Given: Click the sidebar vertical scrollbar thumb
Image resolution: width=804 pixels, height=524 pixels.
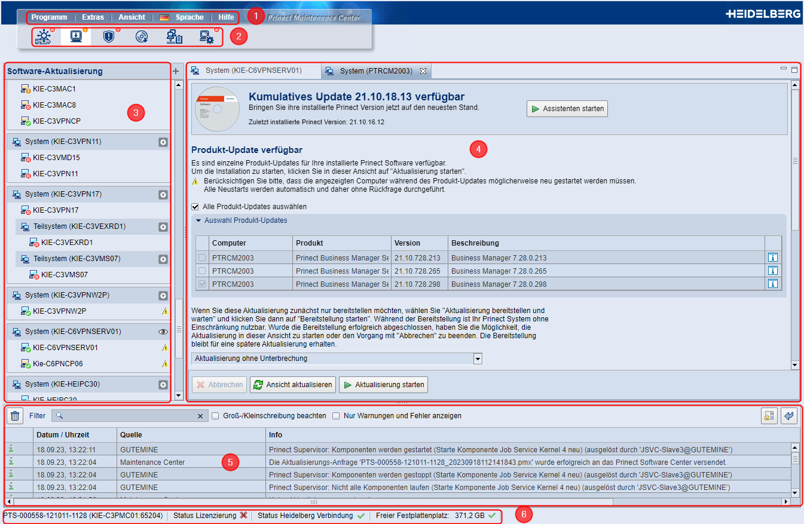Looking at the screenshot, I should tap(178, 328).
